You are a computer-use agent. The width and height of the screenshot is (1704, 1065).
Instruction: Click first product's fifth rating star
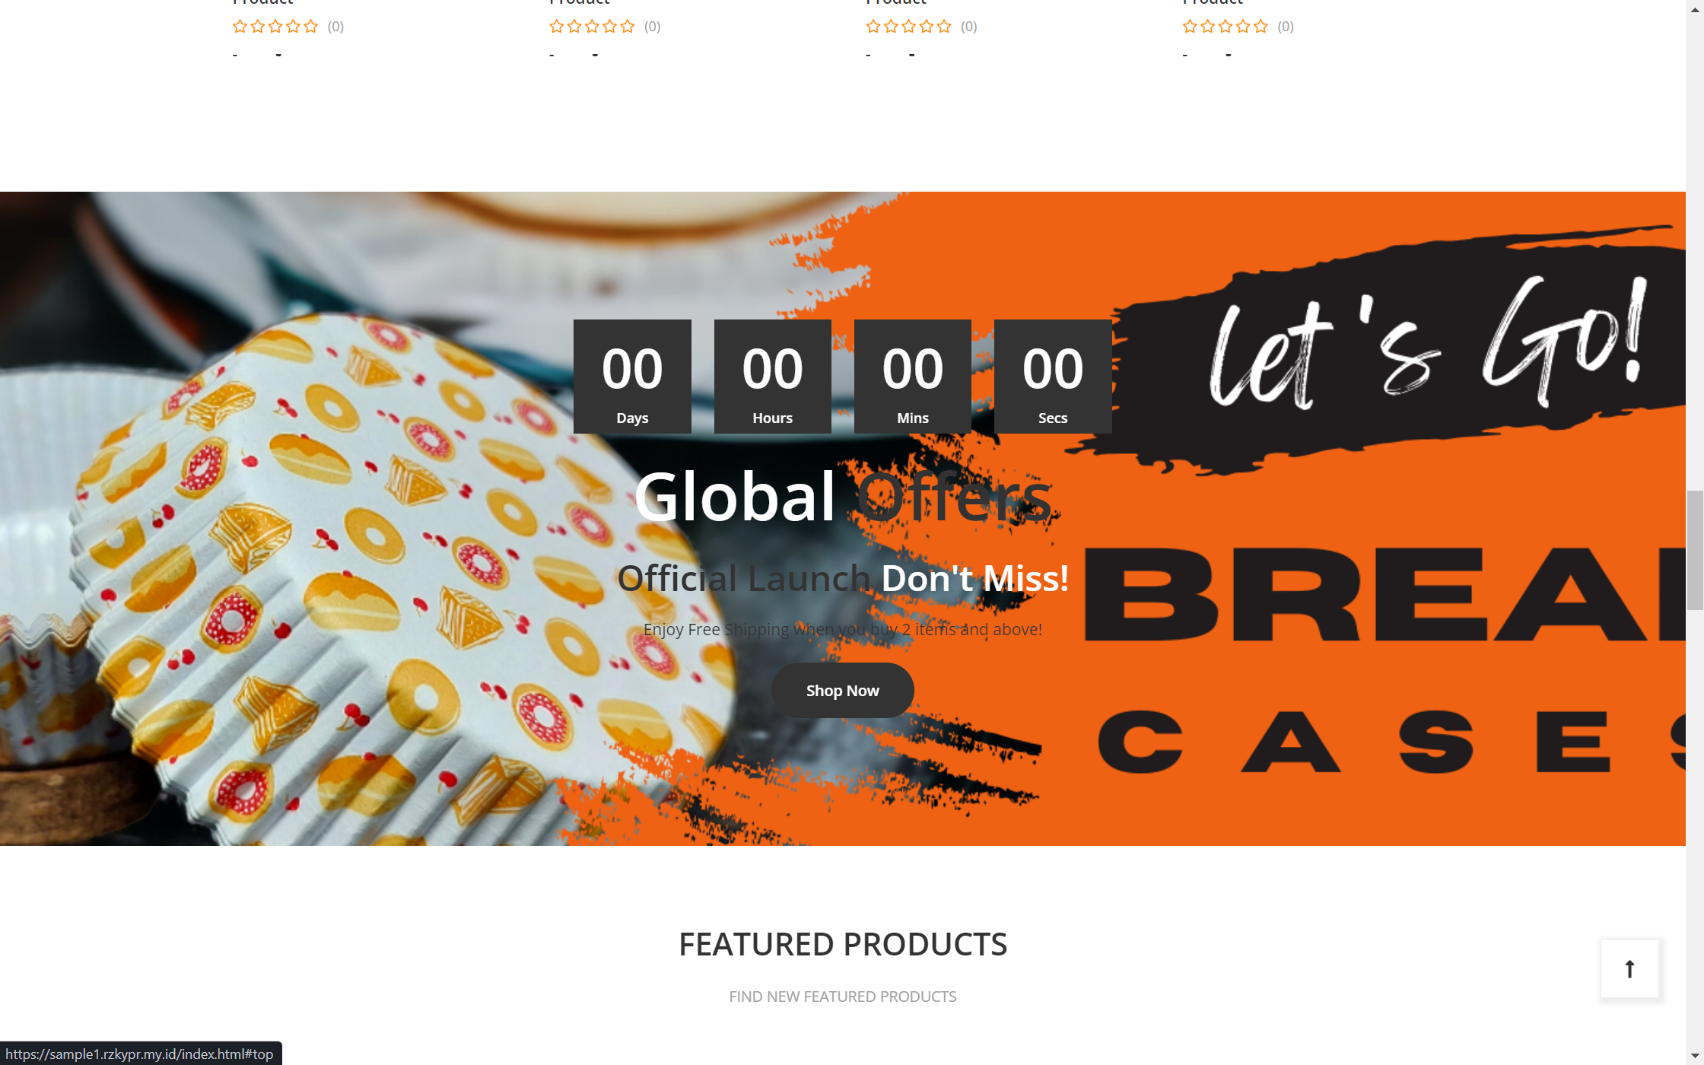tap(310, 27)
